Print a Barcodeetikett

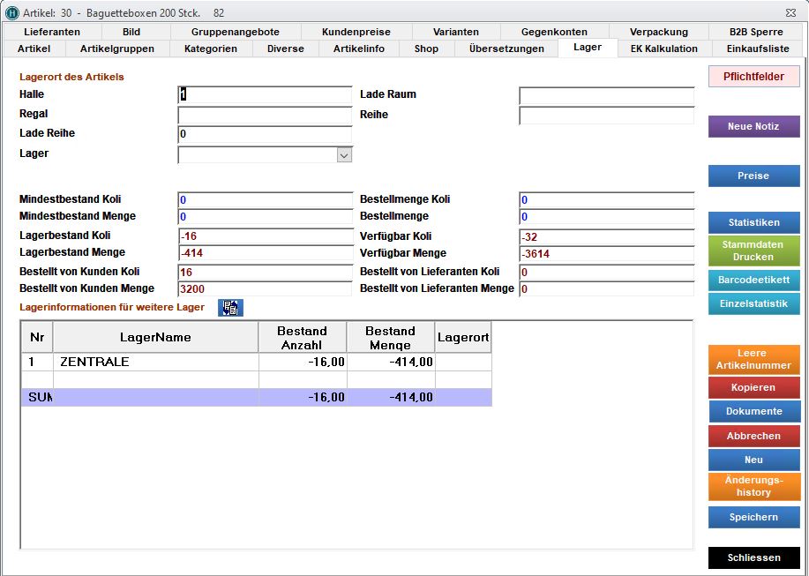pos(753,281)
